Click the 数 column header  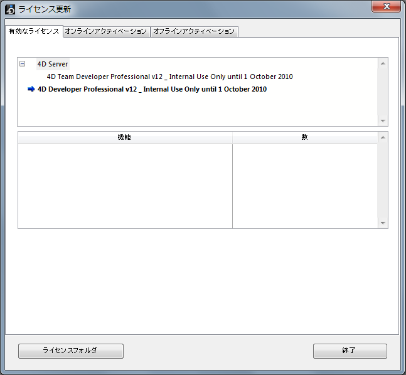(x=305, y=137)
